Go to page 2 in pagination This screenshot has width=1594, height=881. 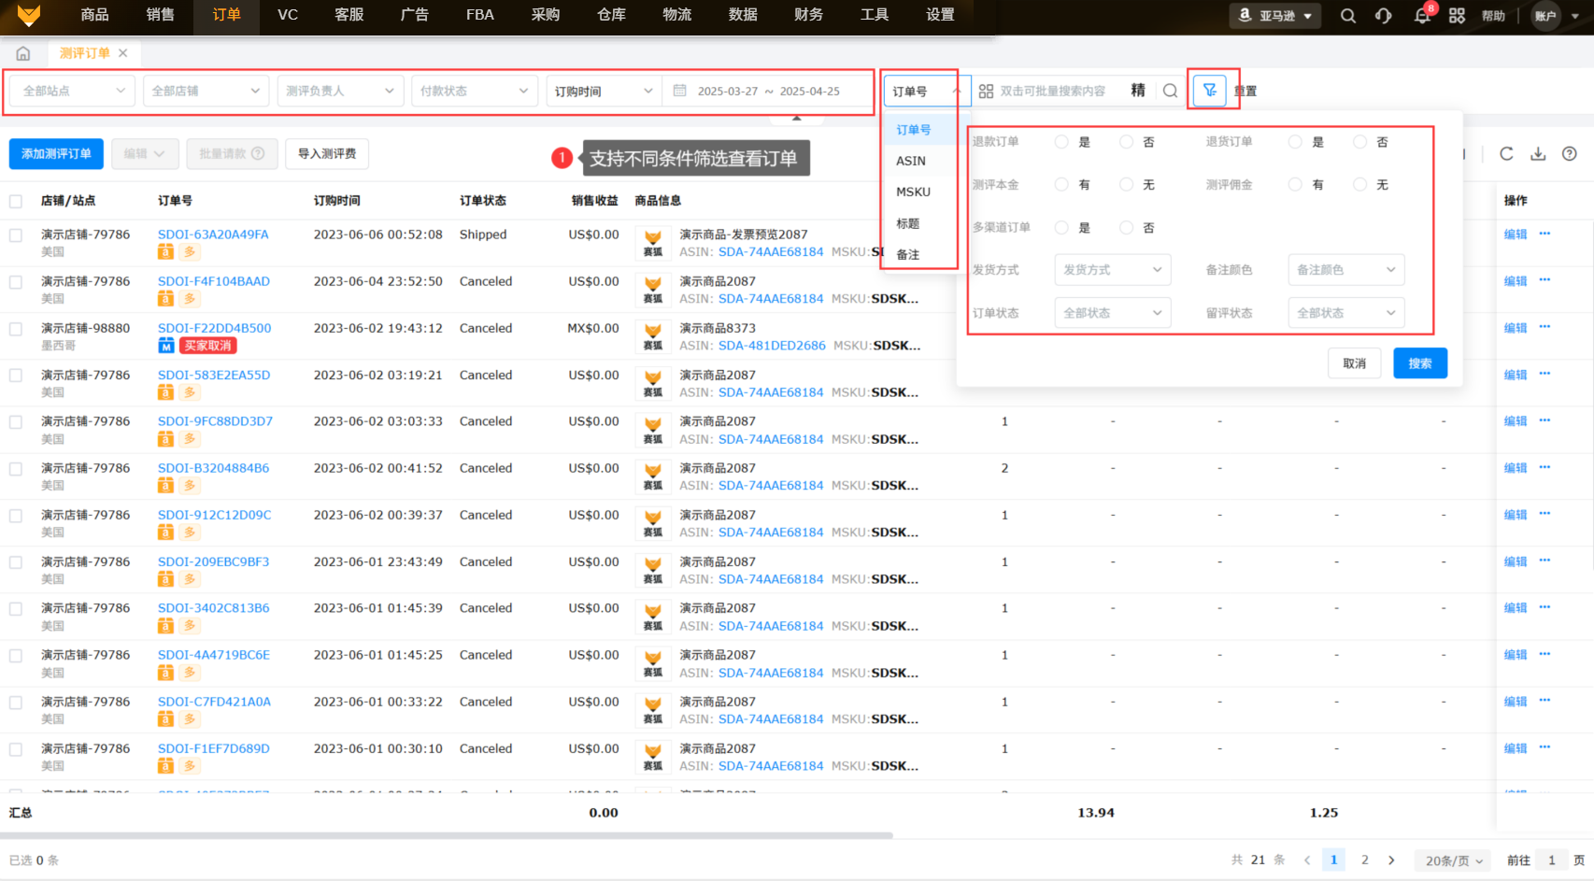pos(1364,860)
